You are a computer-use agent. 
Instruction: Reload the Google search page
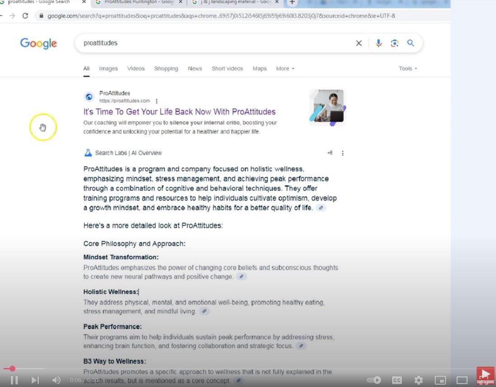click(x=25, y=16)
